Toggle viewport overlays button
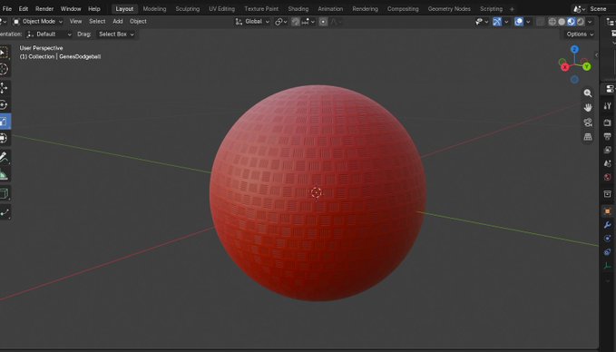The width and height of the screenshot is (616, 352). tap(519, 22)
